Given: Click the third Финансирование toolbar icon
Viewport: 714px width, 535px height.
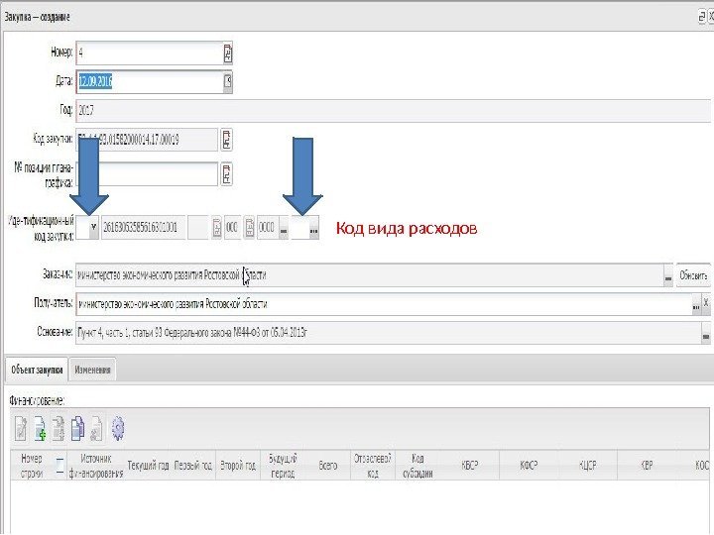Looking at the screenshot, I should (x=59, y=429).
